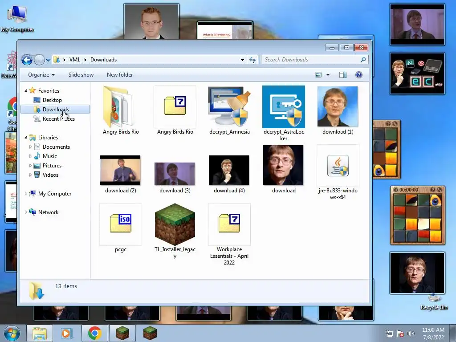The height and width of the screenshot is (342, 456).
Task: Open the Help button
Action: 359,75
